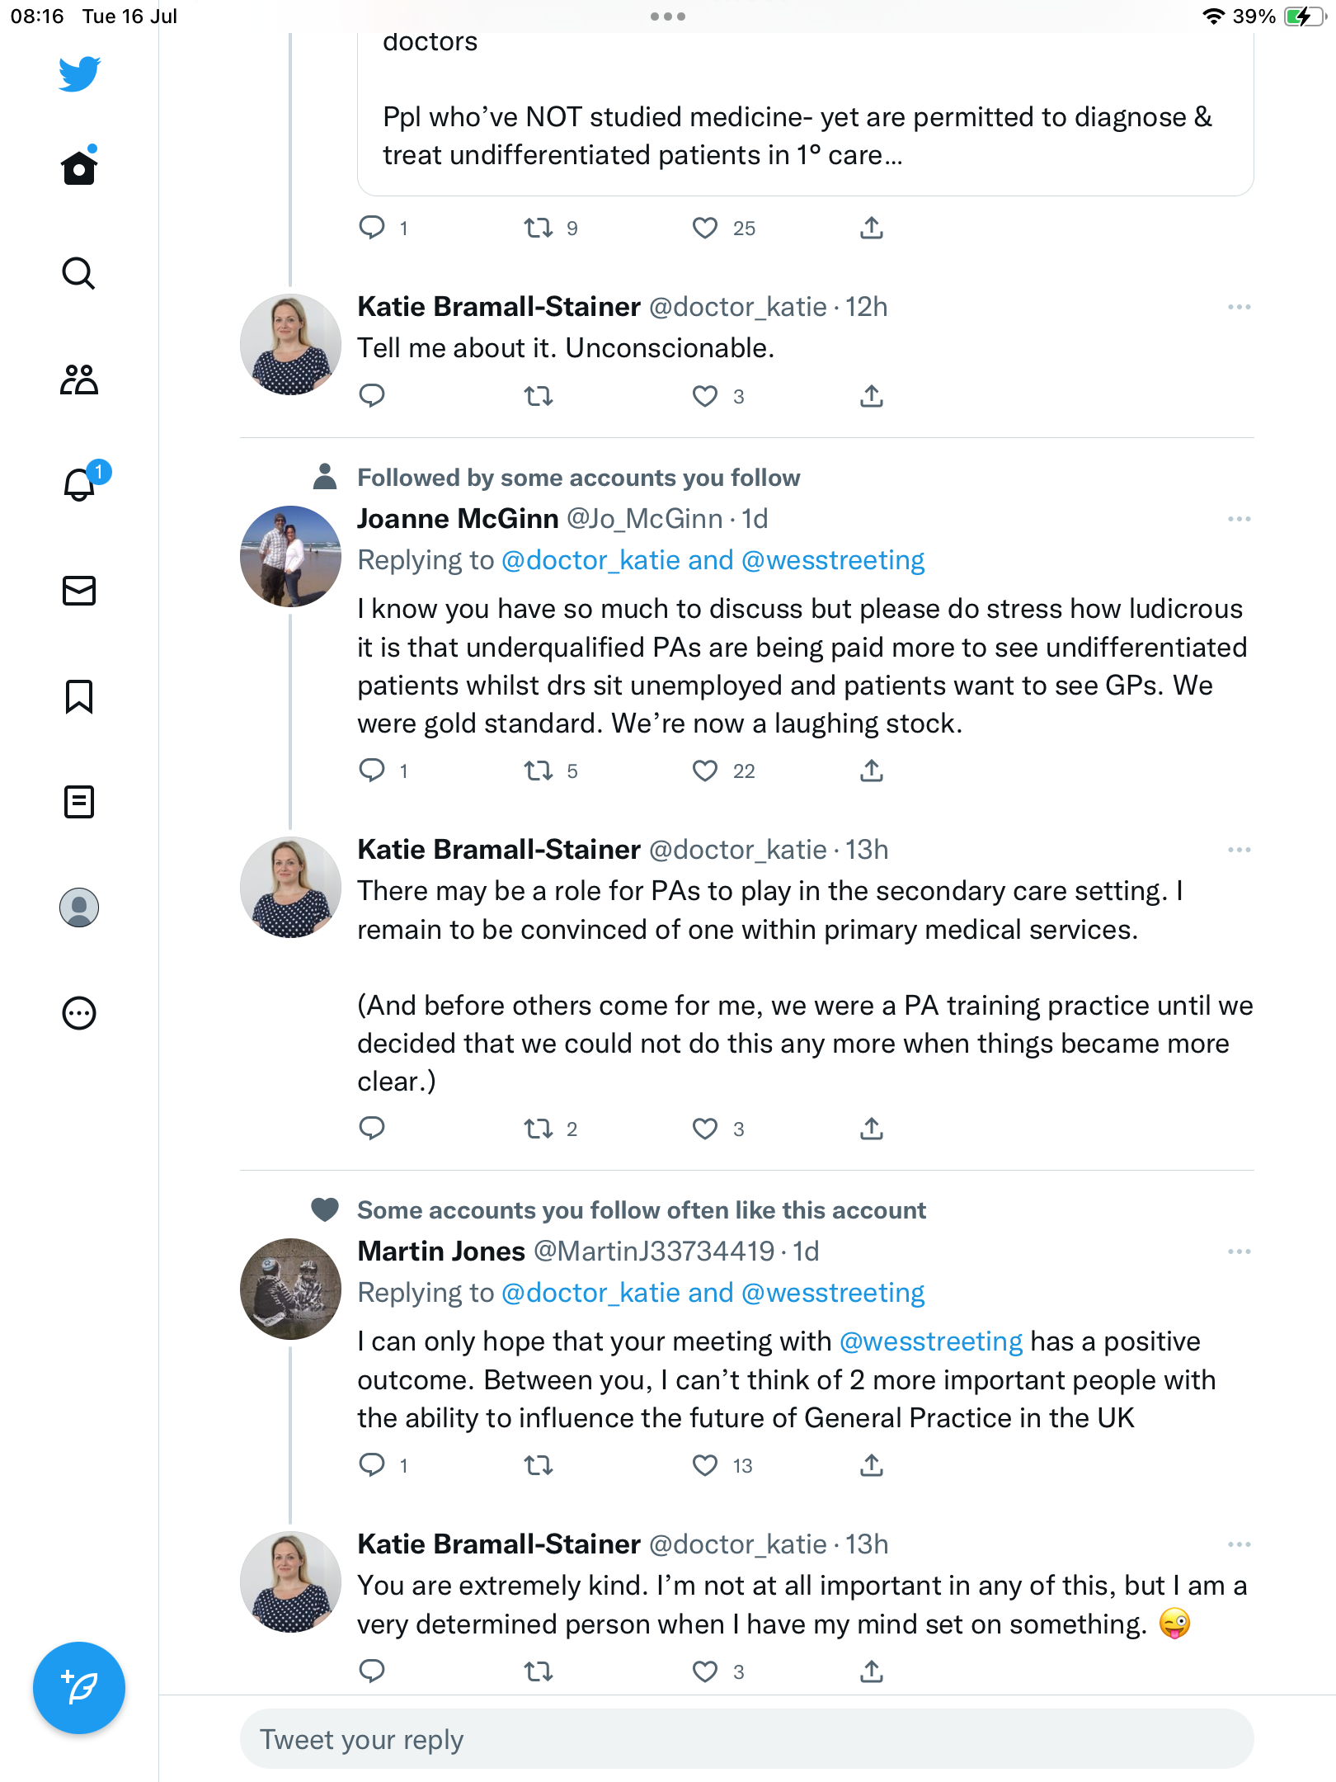Open the sidebar More menu circle
This screenshot has height=1782, width=1336.
(79, 1013)
